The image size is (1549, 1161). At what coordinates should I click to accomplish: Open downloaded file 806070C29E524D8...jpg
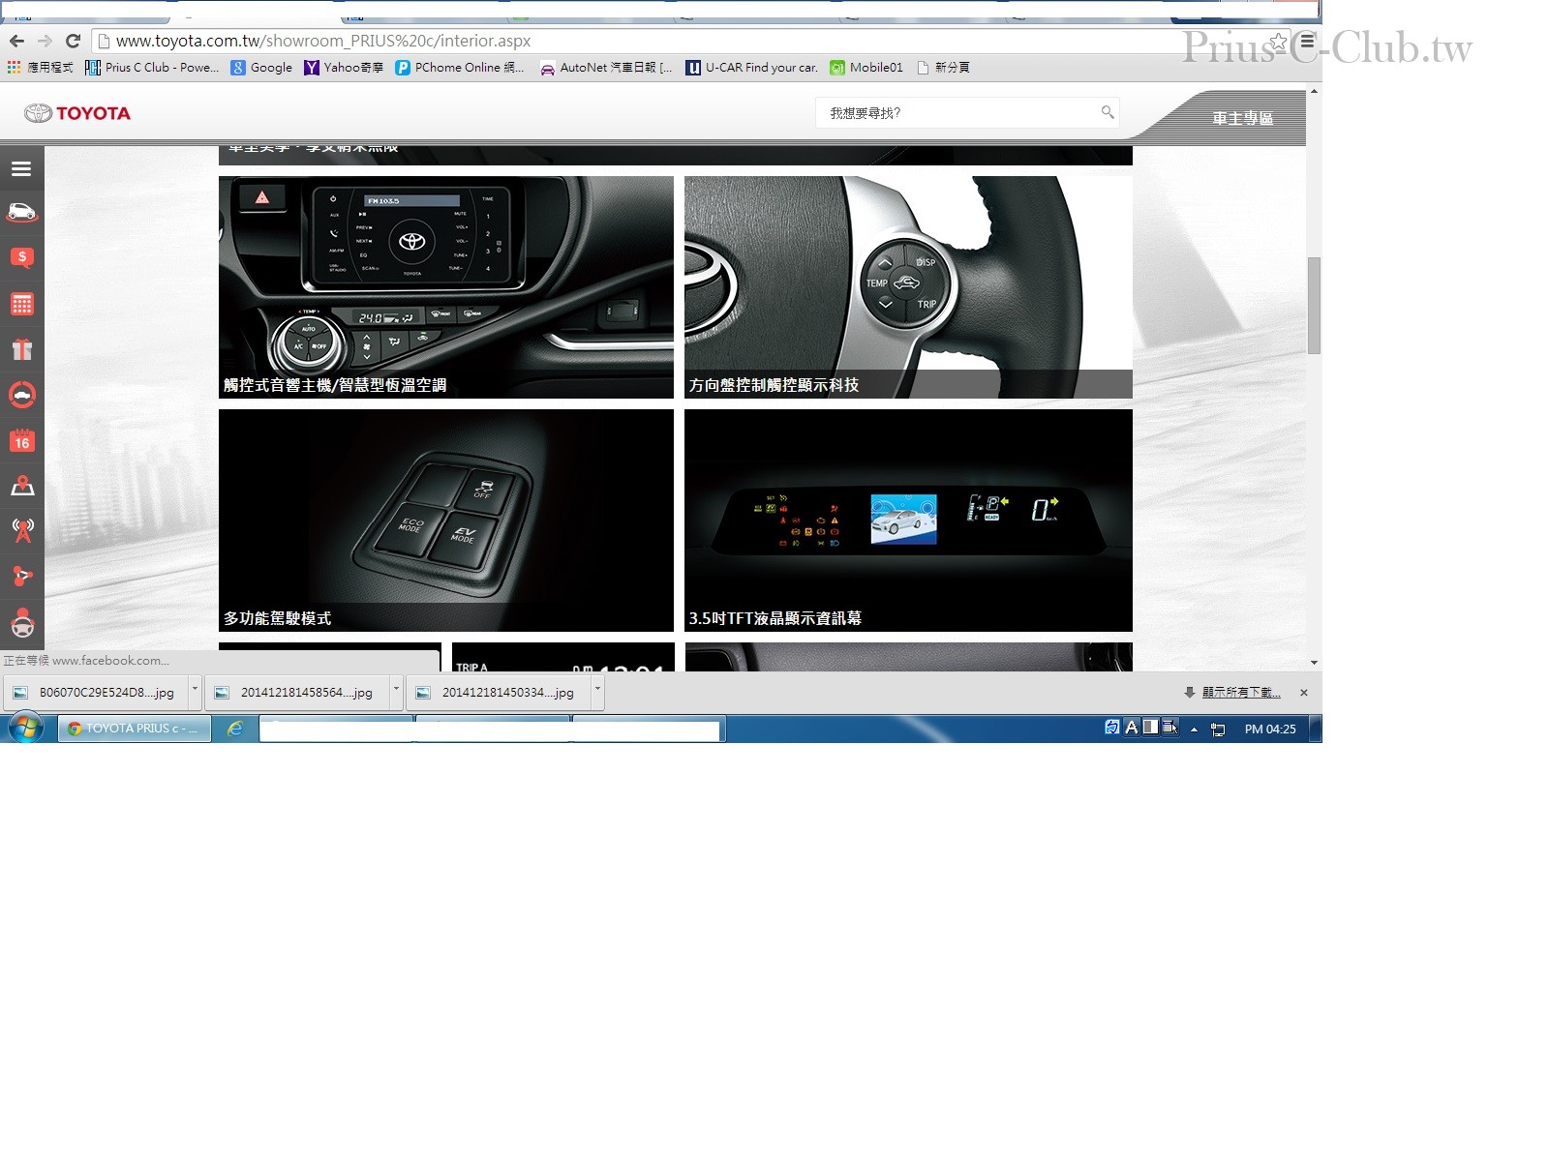(97, 693)
